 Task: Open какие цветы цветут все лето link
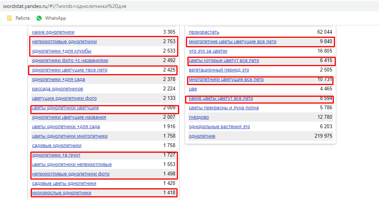click(221, 98)
